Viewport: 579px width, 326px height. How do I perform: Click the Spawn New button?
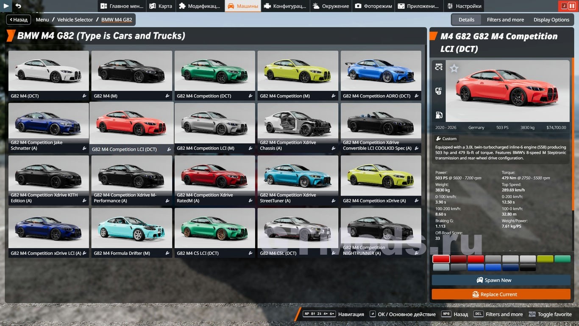[x=501, y=280]
